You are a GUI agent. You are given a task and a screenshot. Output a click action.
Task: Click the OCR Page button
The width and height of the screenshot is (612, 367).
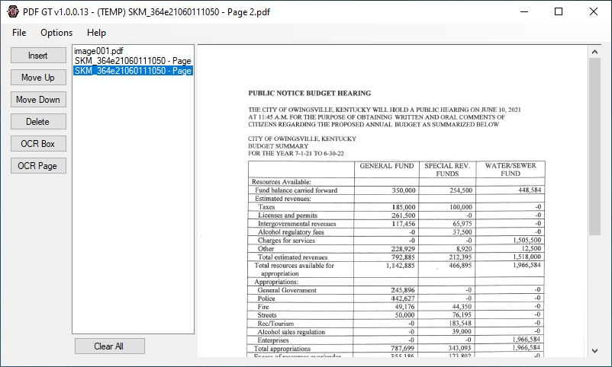point(38,165)
